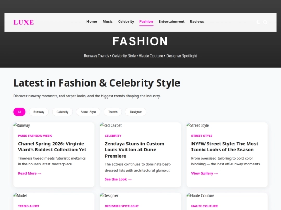Click Timeless tweed meets futuristic metallics text
This screenshot has height=210, width=281.
[52, 161]
